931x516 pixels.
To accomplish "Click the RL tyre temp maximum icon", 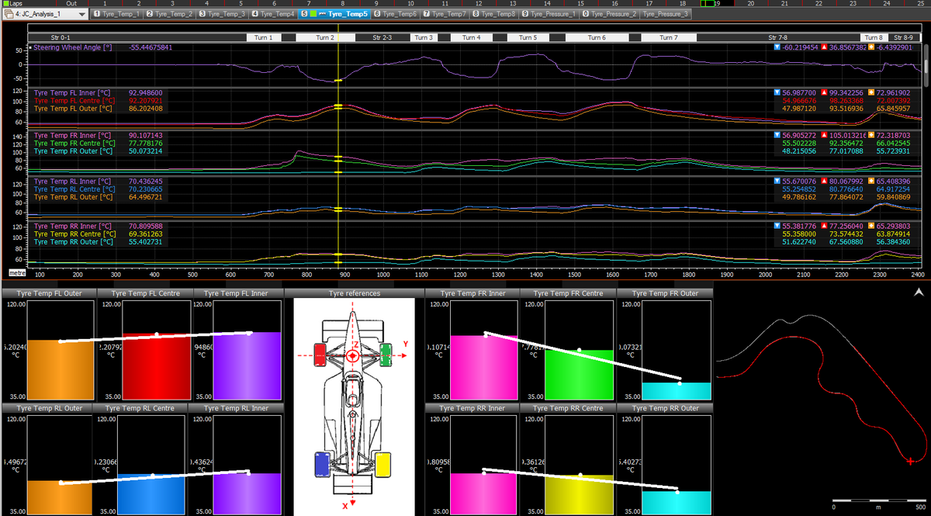I will pos(825,181).
